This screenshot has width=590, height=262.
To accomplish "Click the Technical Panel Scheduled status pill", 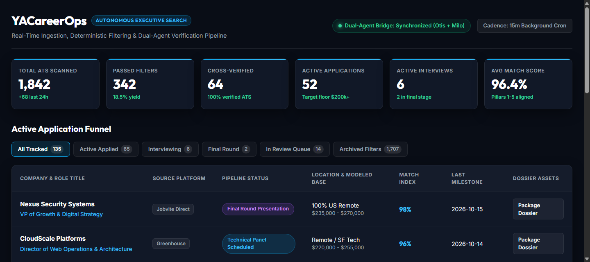I will tap(259, 244).
